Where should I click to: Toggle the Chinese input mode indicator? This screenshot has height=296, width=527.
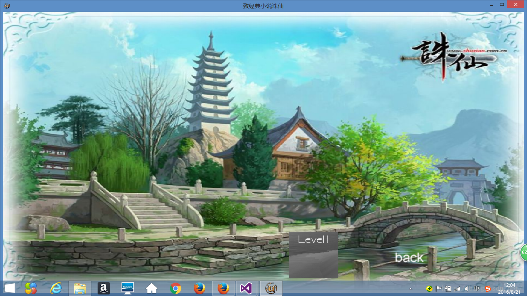(477, 289)
